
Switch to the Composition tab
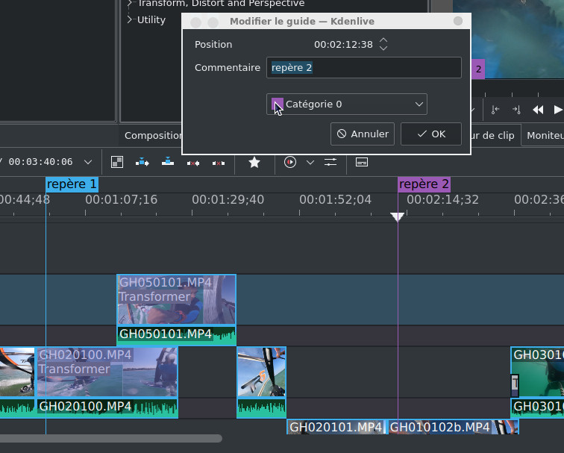152,136
